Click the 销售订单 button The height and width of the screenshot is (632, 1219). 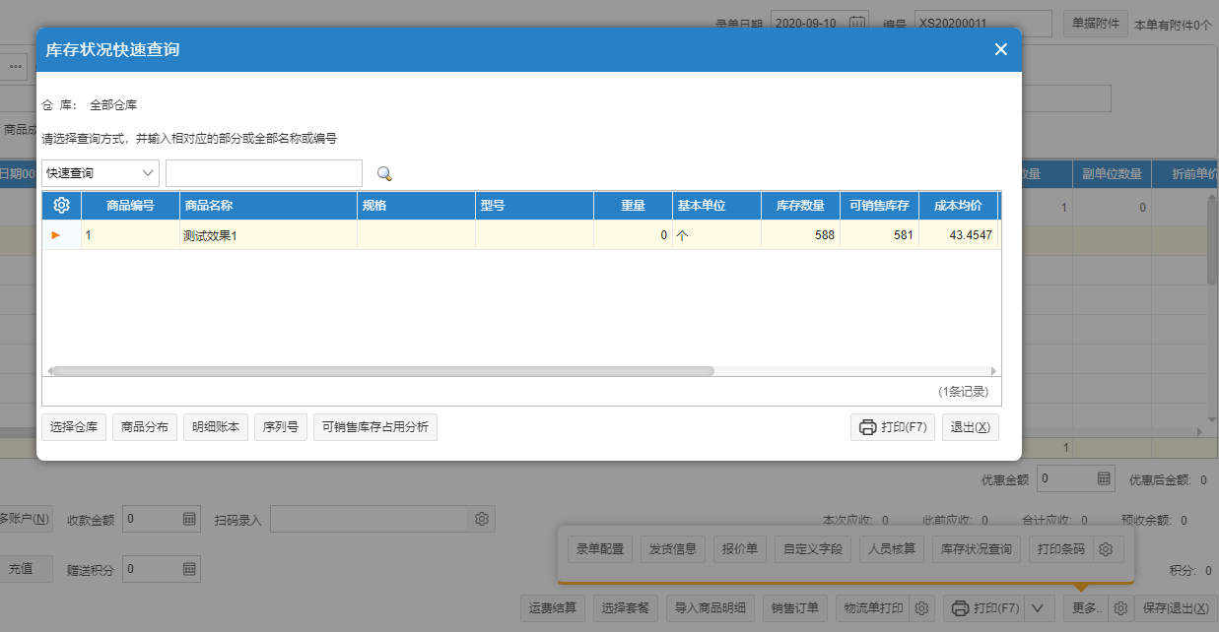pos(795,608)
